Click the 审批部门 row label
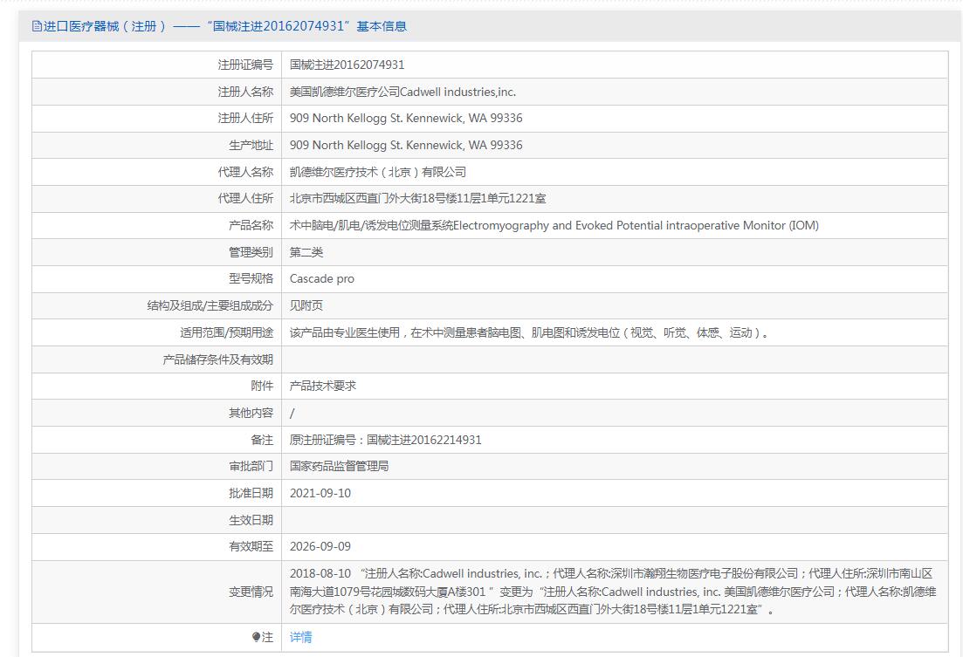The image size is (963, 657). [x=251, y=466]
